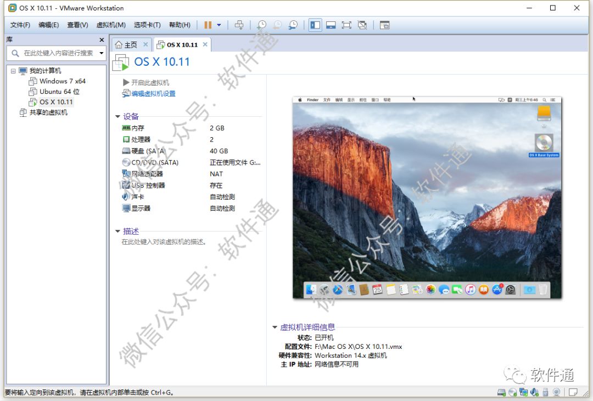
Task: Click the NAT network adapter value
Action: (x=216, y=174)
